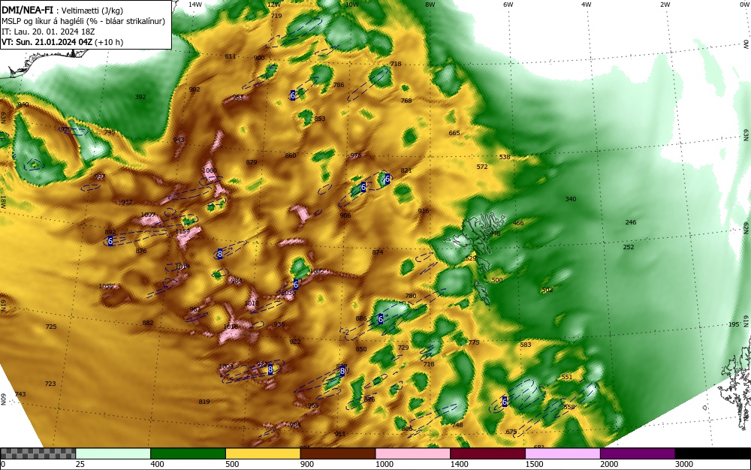This screenshot has height=470, width=751.
Task: Select the '10W' longitude label
Action: [x=352, y=5]
